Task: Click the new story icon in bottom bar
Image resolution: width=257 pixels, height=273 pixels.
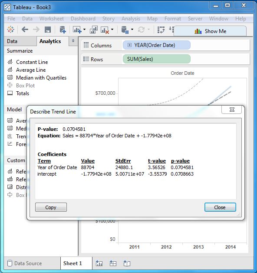Action: pyautogui.click(x=127, y=263)
